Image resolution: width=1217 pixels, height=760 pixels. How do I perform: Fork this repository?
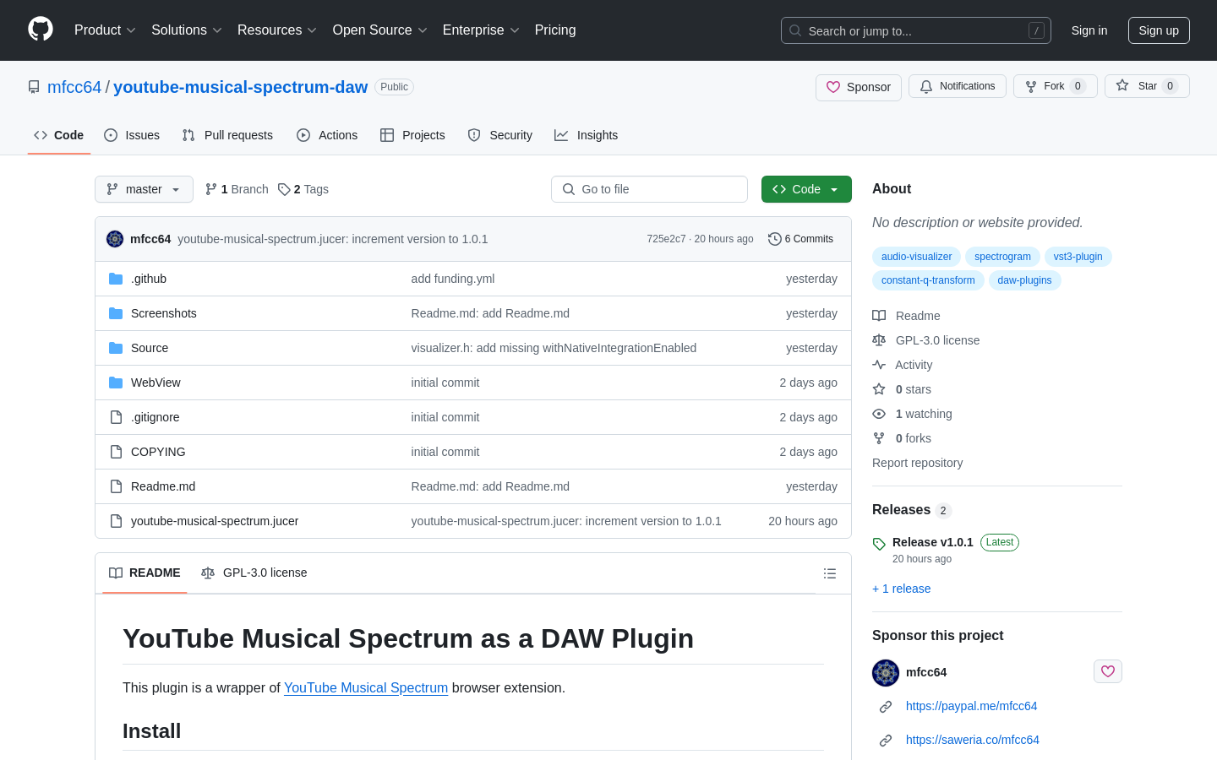click(1055, 86)
